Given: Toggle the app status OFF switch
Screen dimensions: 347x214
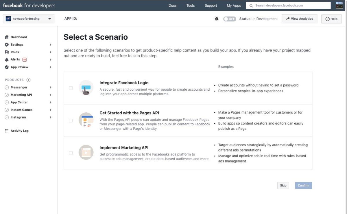Looking at the screenshot, I should pos(230,19).
